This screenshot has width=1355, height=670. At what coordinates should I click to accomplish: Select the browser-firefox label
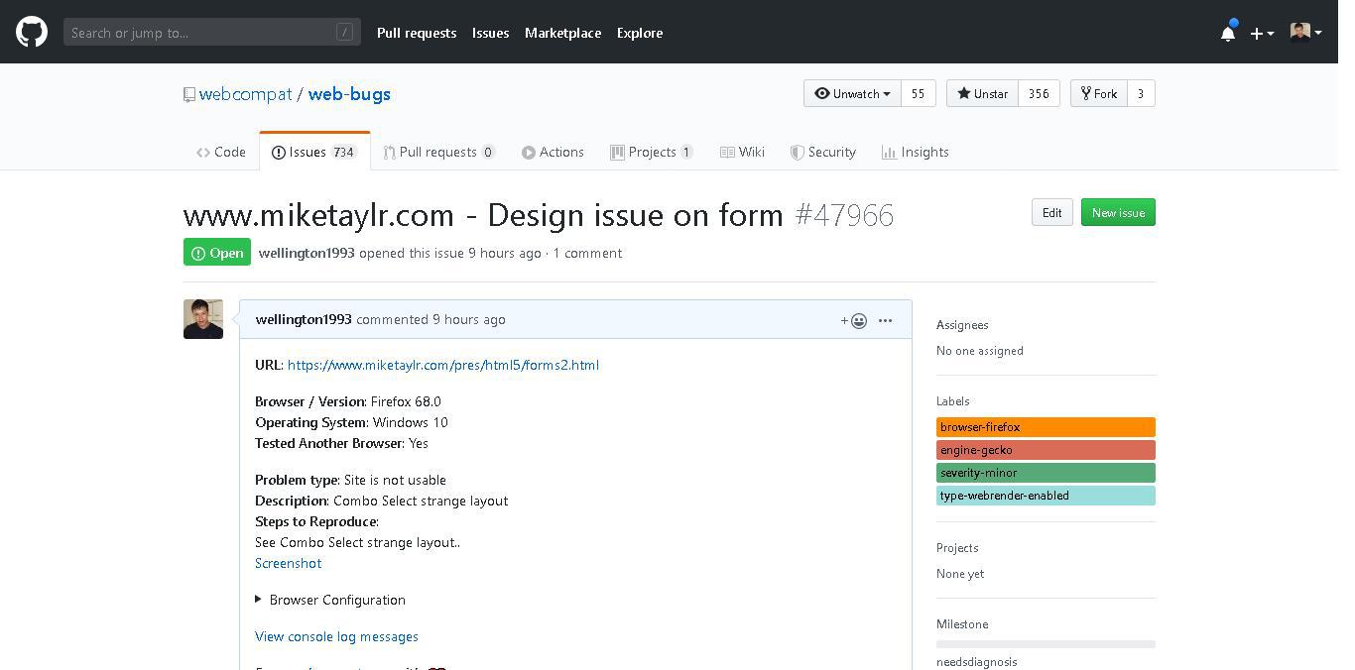pos(1046,427)
